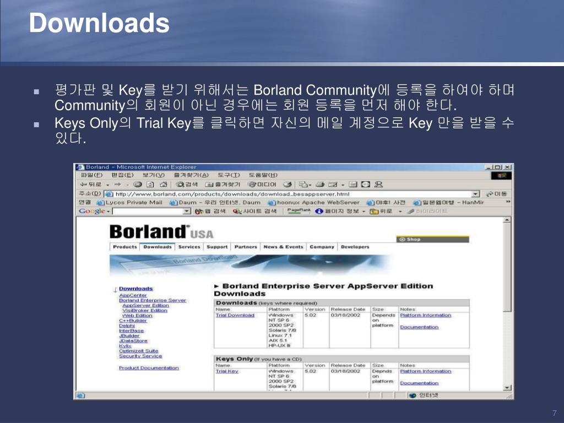The height and width of the screenshot is (423, 564).
Task: Click the Internet zone icon in the status bar
Action: (x=413, y=395)
